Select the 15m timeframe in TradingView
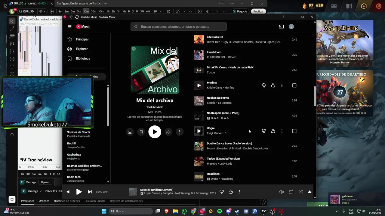This screenshot has width=385, height=216. 86,11
